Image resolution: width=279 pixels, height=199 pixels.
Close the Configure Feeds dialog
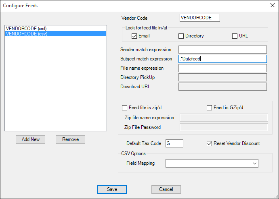tap(272, 5)
